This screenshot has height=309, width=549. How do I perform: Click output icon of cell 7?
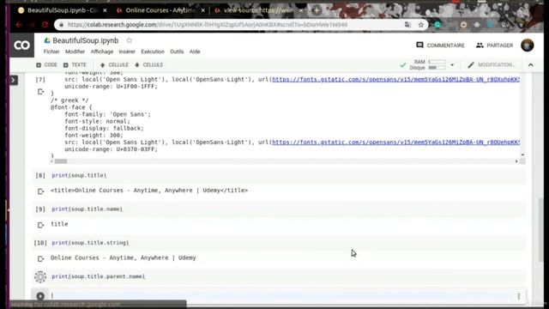pos(40,92)
